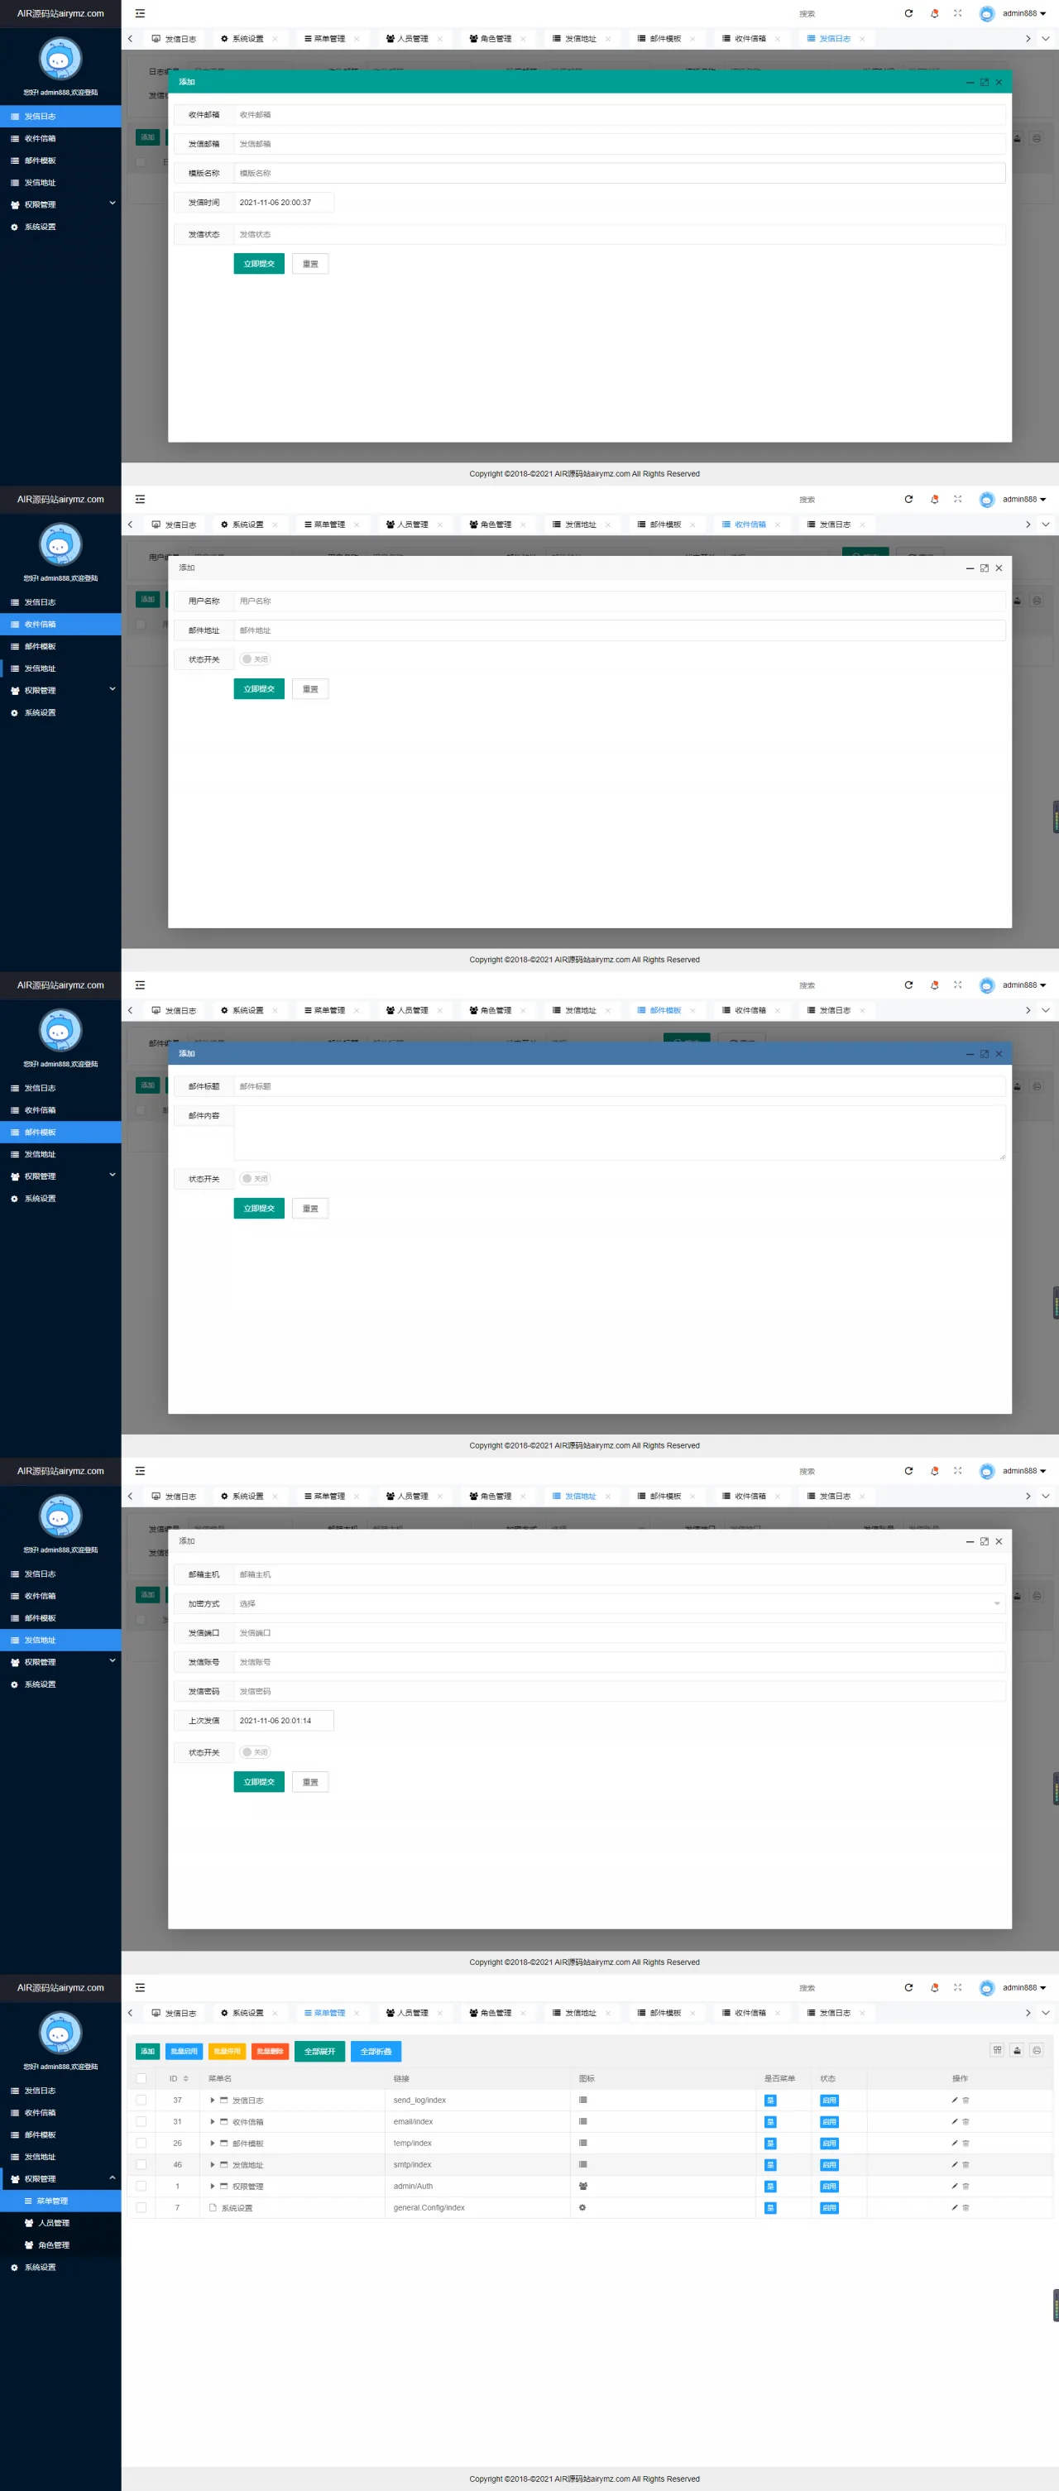This screenshot has width=1059, height=2491.
Task: Click trash icon in general.Config/index row
Action: (966, 2208)
